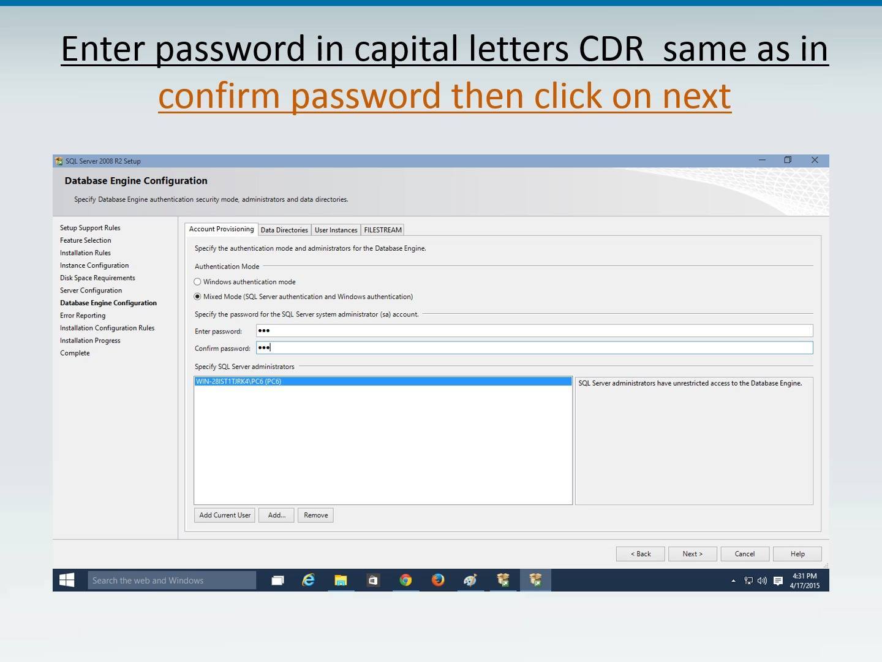Image resolution: width=882 pixels, height=662 pixels.
Task: Open the taskbar clock showing 4:31 PM
Action: 804,580
